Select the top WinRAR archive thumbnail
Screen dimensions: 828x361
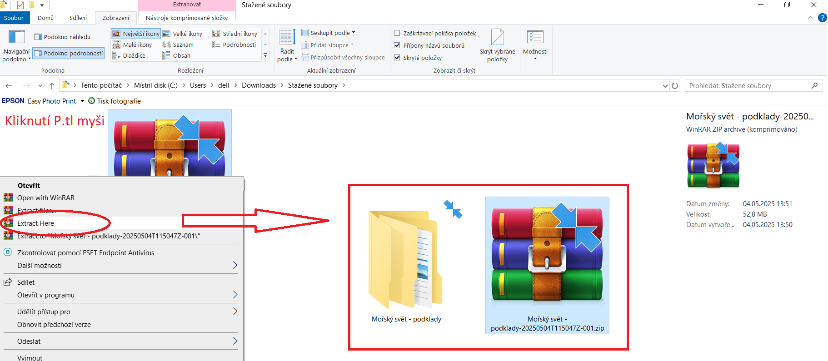click(170, 143)
